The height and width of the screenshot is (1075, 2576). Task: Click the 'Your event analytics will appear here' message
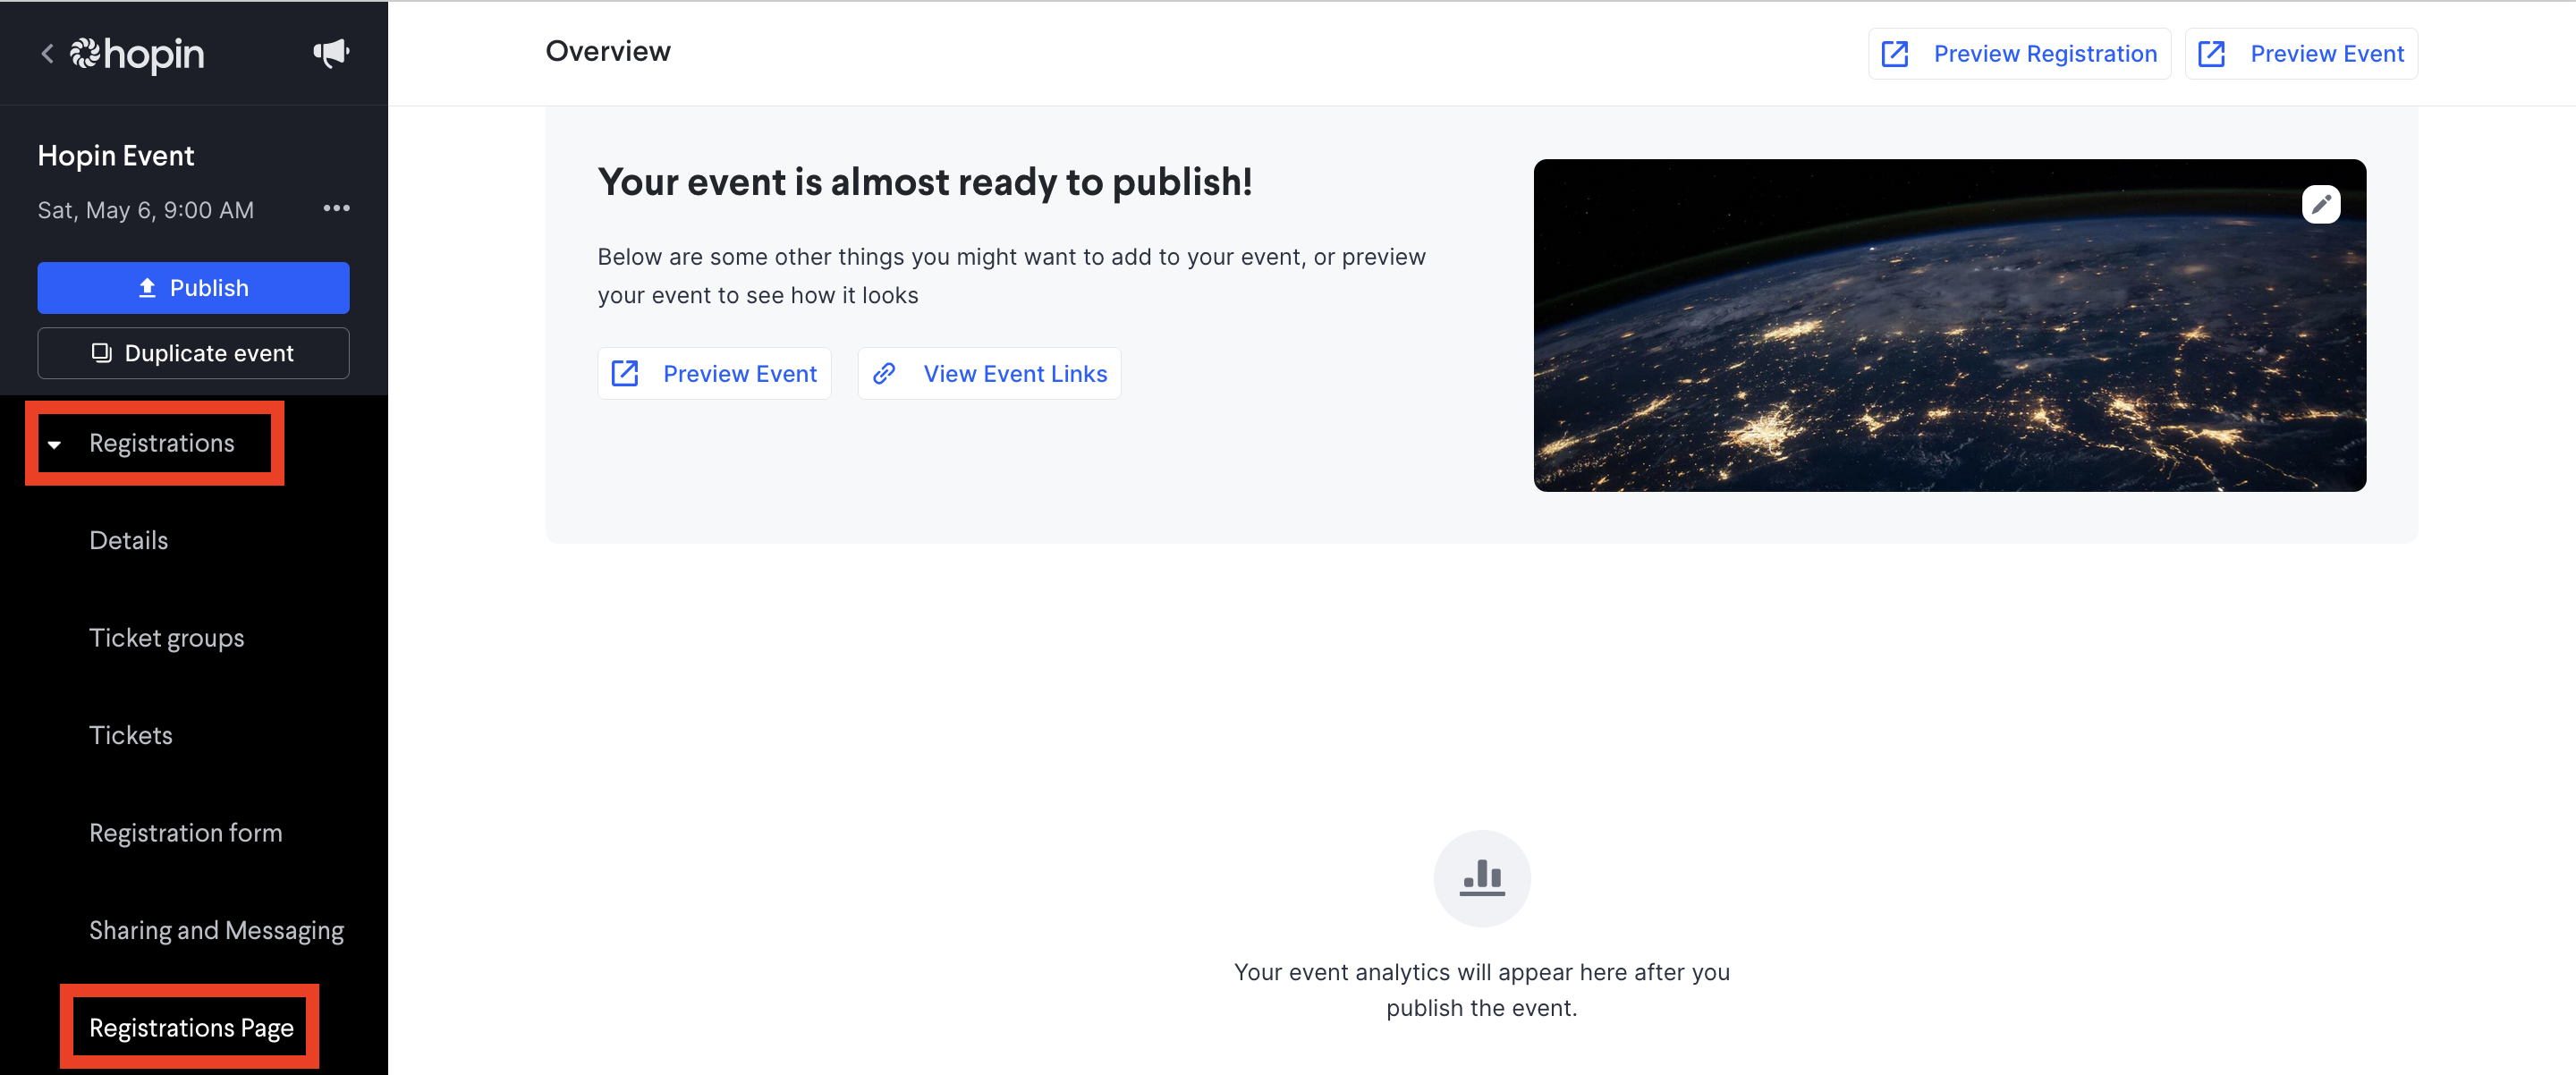click(1481, 990)
